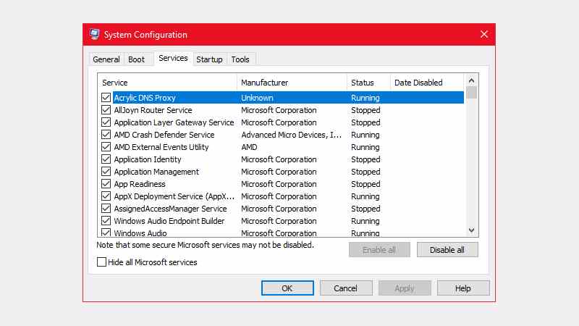The image size is (579, 326).
Task: Open Help for System Configuration
Action: click(463, 288)
